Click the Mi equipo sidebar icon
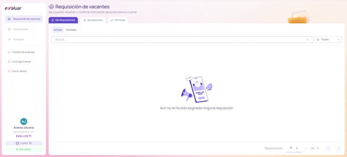This screenshot has height=157, width=347. point(9,40)
